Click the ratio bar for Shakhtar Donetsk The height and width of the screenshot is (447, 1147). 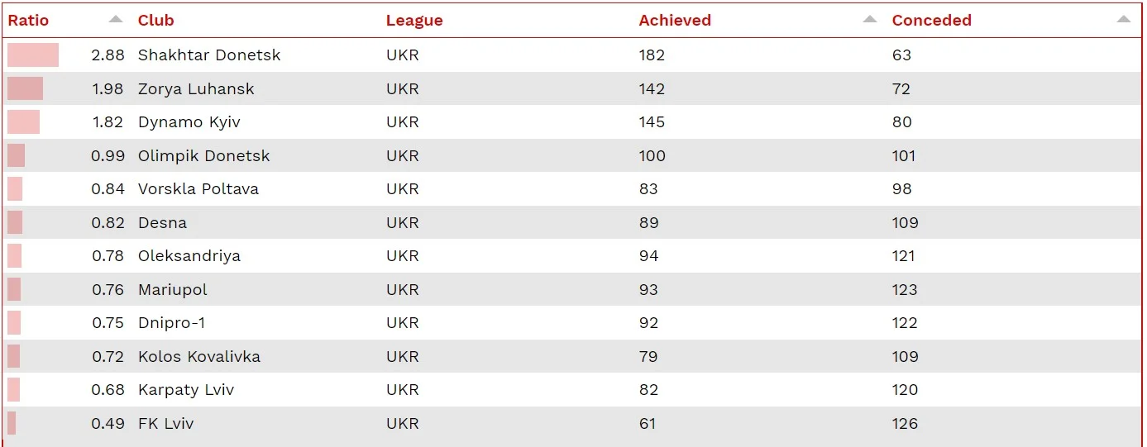[33, 55]
